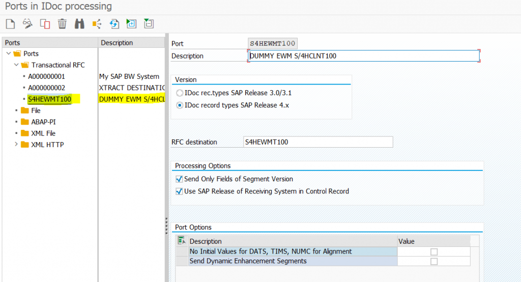Click the Port Options table settings icon

coord(182,240)
